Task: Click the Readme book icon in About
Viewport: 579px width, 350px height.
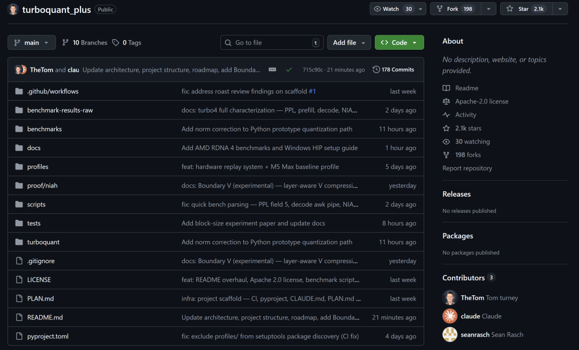Action: tap(446, 88)
